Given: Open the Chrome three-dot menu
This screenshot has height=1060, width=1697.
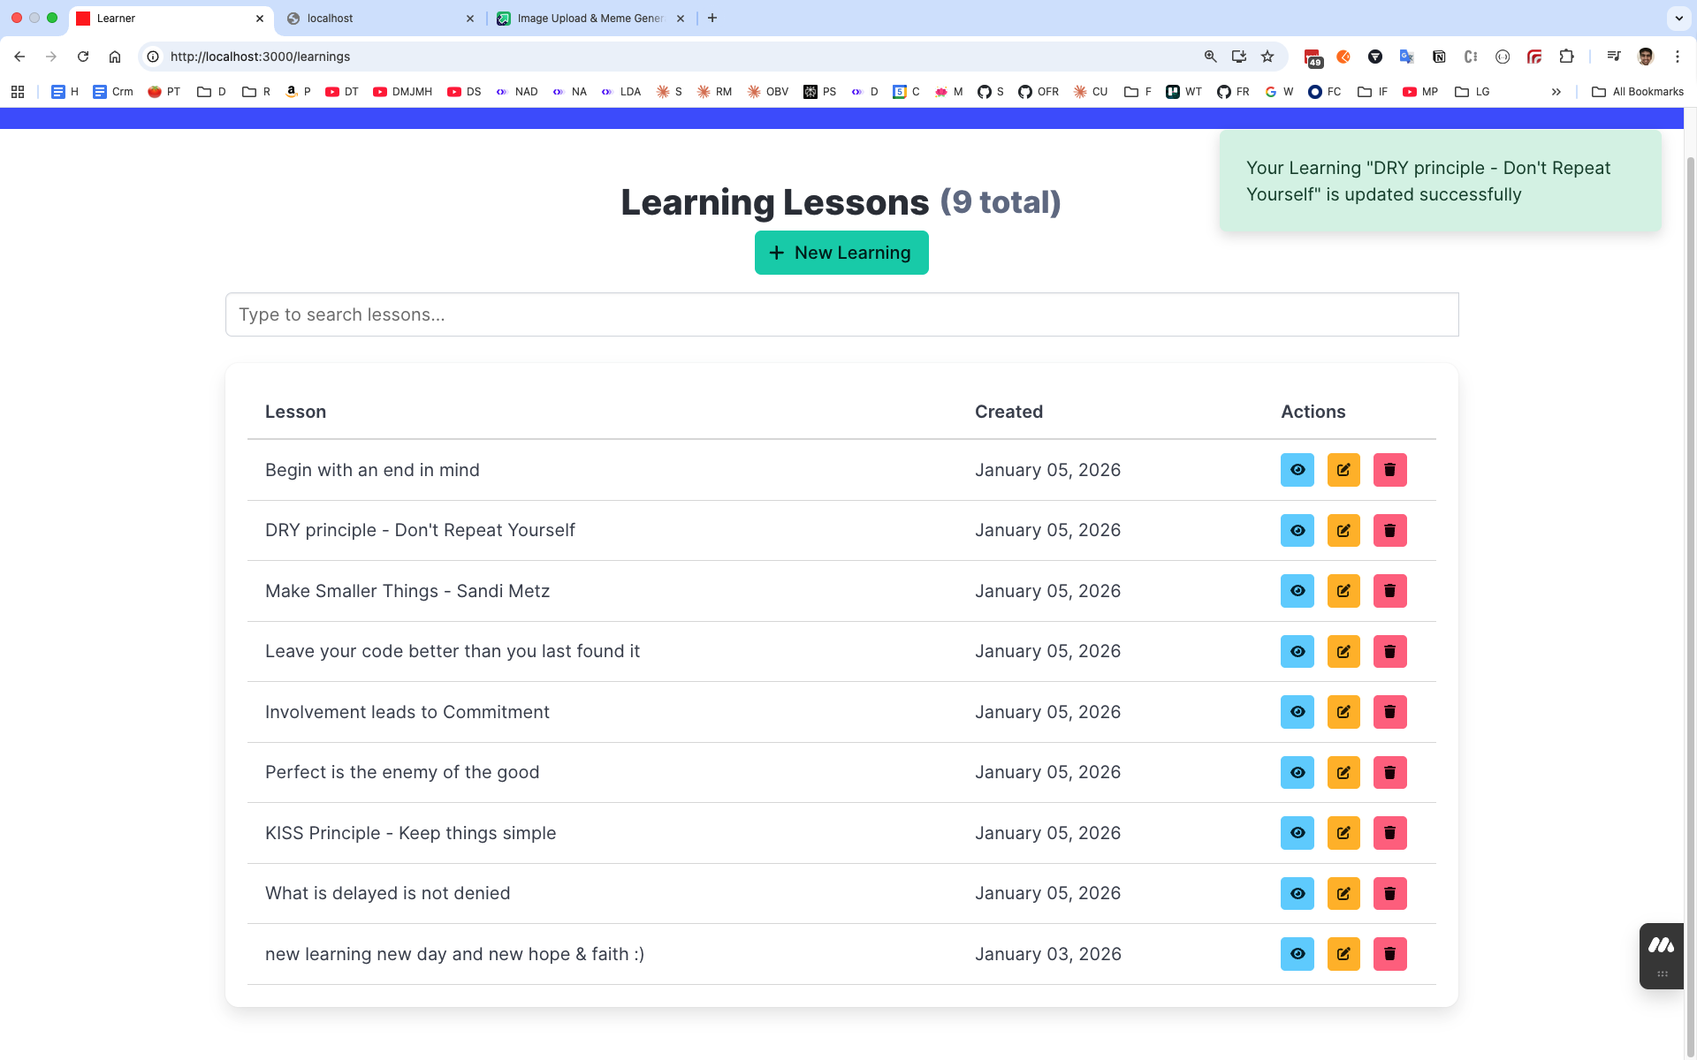Looking at the screenshot, I should point(1677,57).
